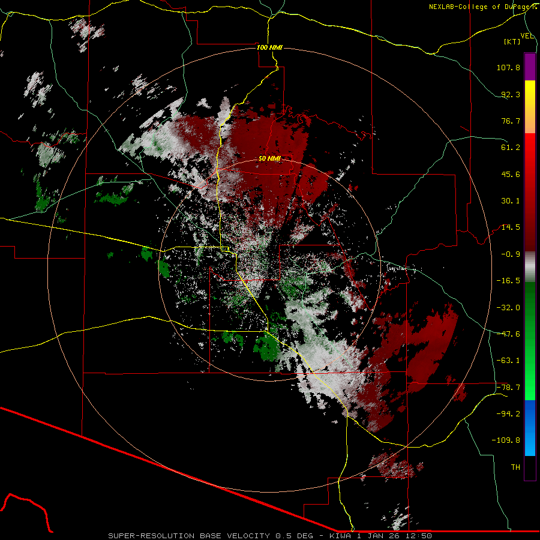540x540 pixels.
Task: Click the -0.9 legend value
Action: pos(511,254)
